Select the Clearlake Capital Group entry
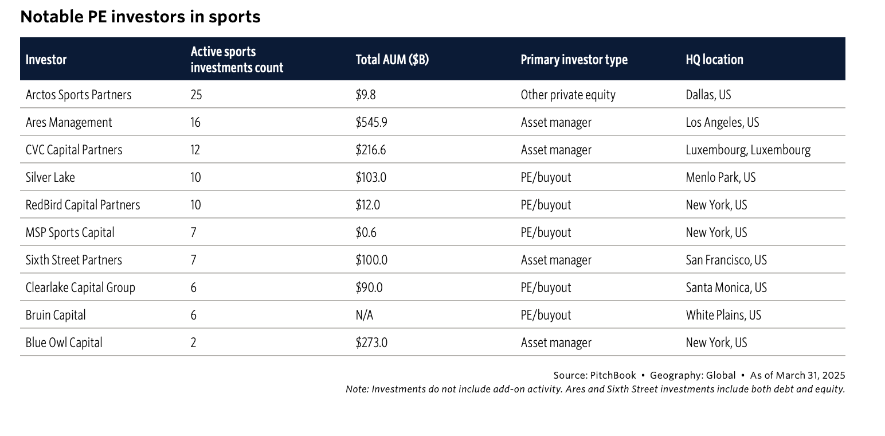 pos(80,287)
